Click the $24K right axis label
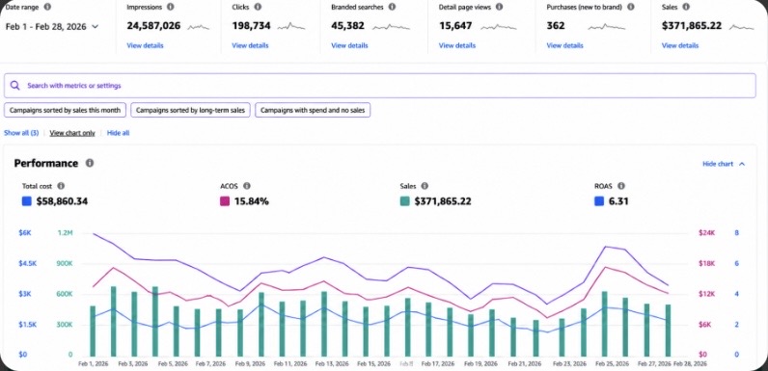Image resolution: width=768 pixels, height=371 pixels. pyautogui.click(x=707, y=233)
